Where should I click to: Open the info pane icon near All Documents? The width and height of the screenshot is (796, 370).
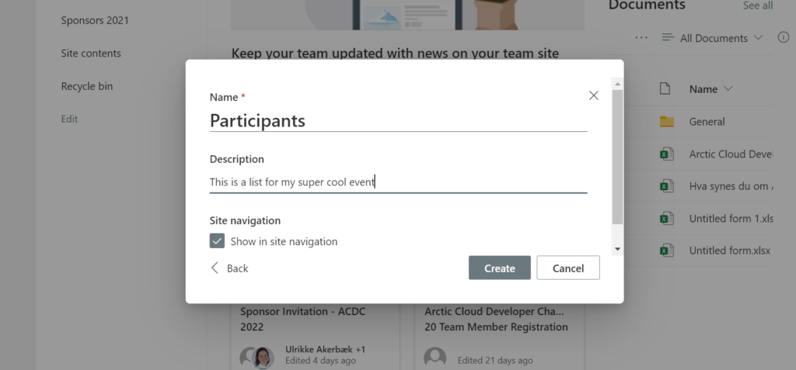pos(784,37)
